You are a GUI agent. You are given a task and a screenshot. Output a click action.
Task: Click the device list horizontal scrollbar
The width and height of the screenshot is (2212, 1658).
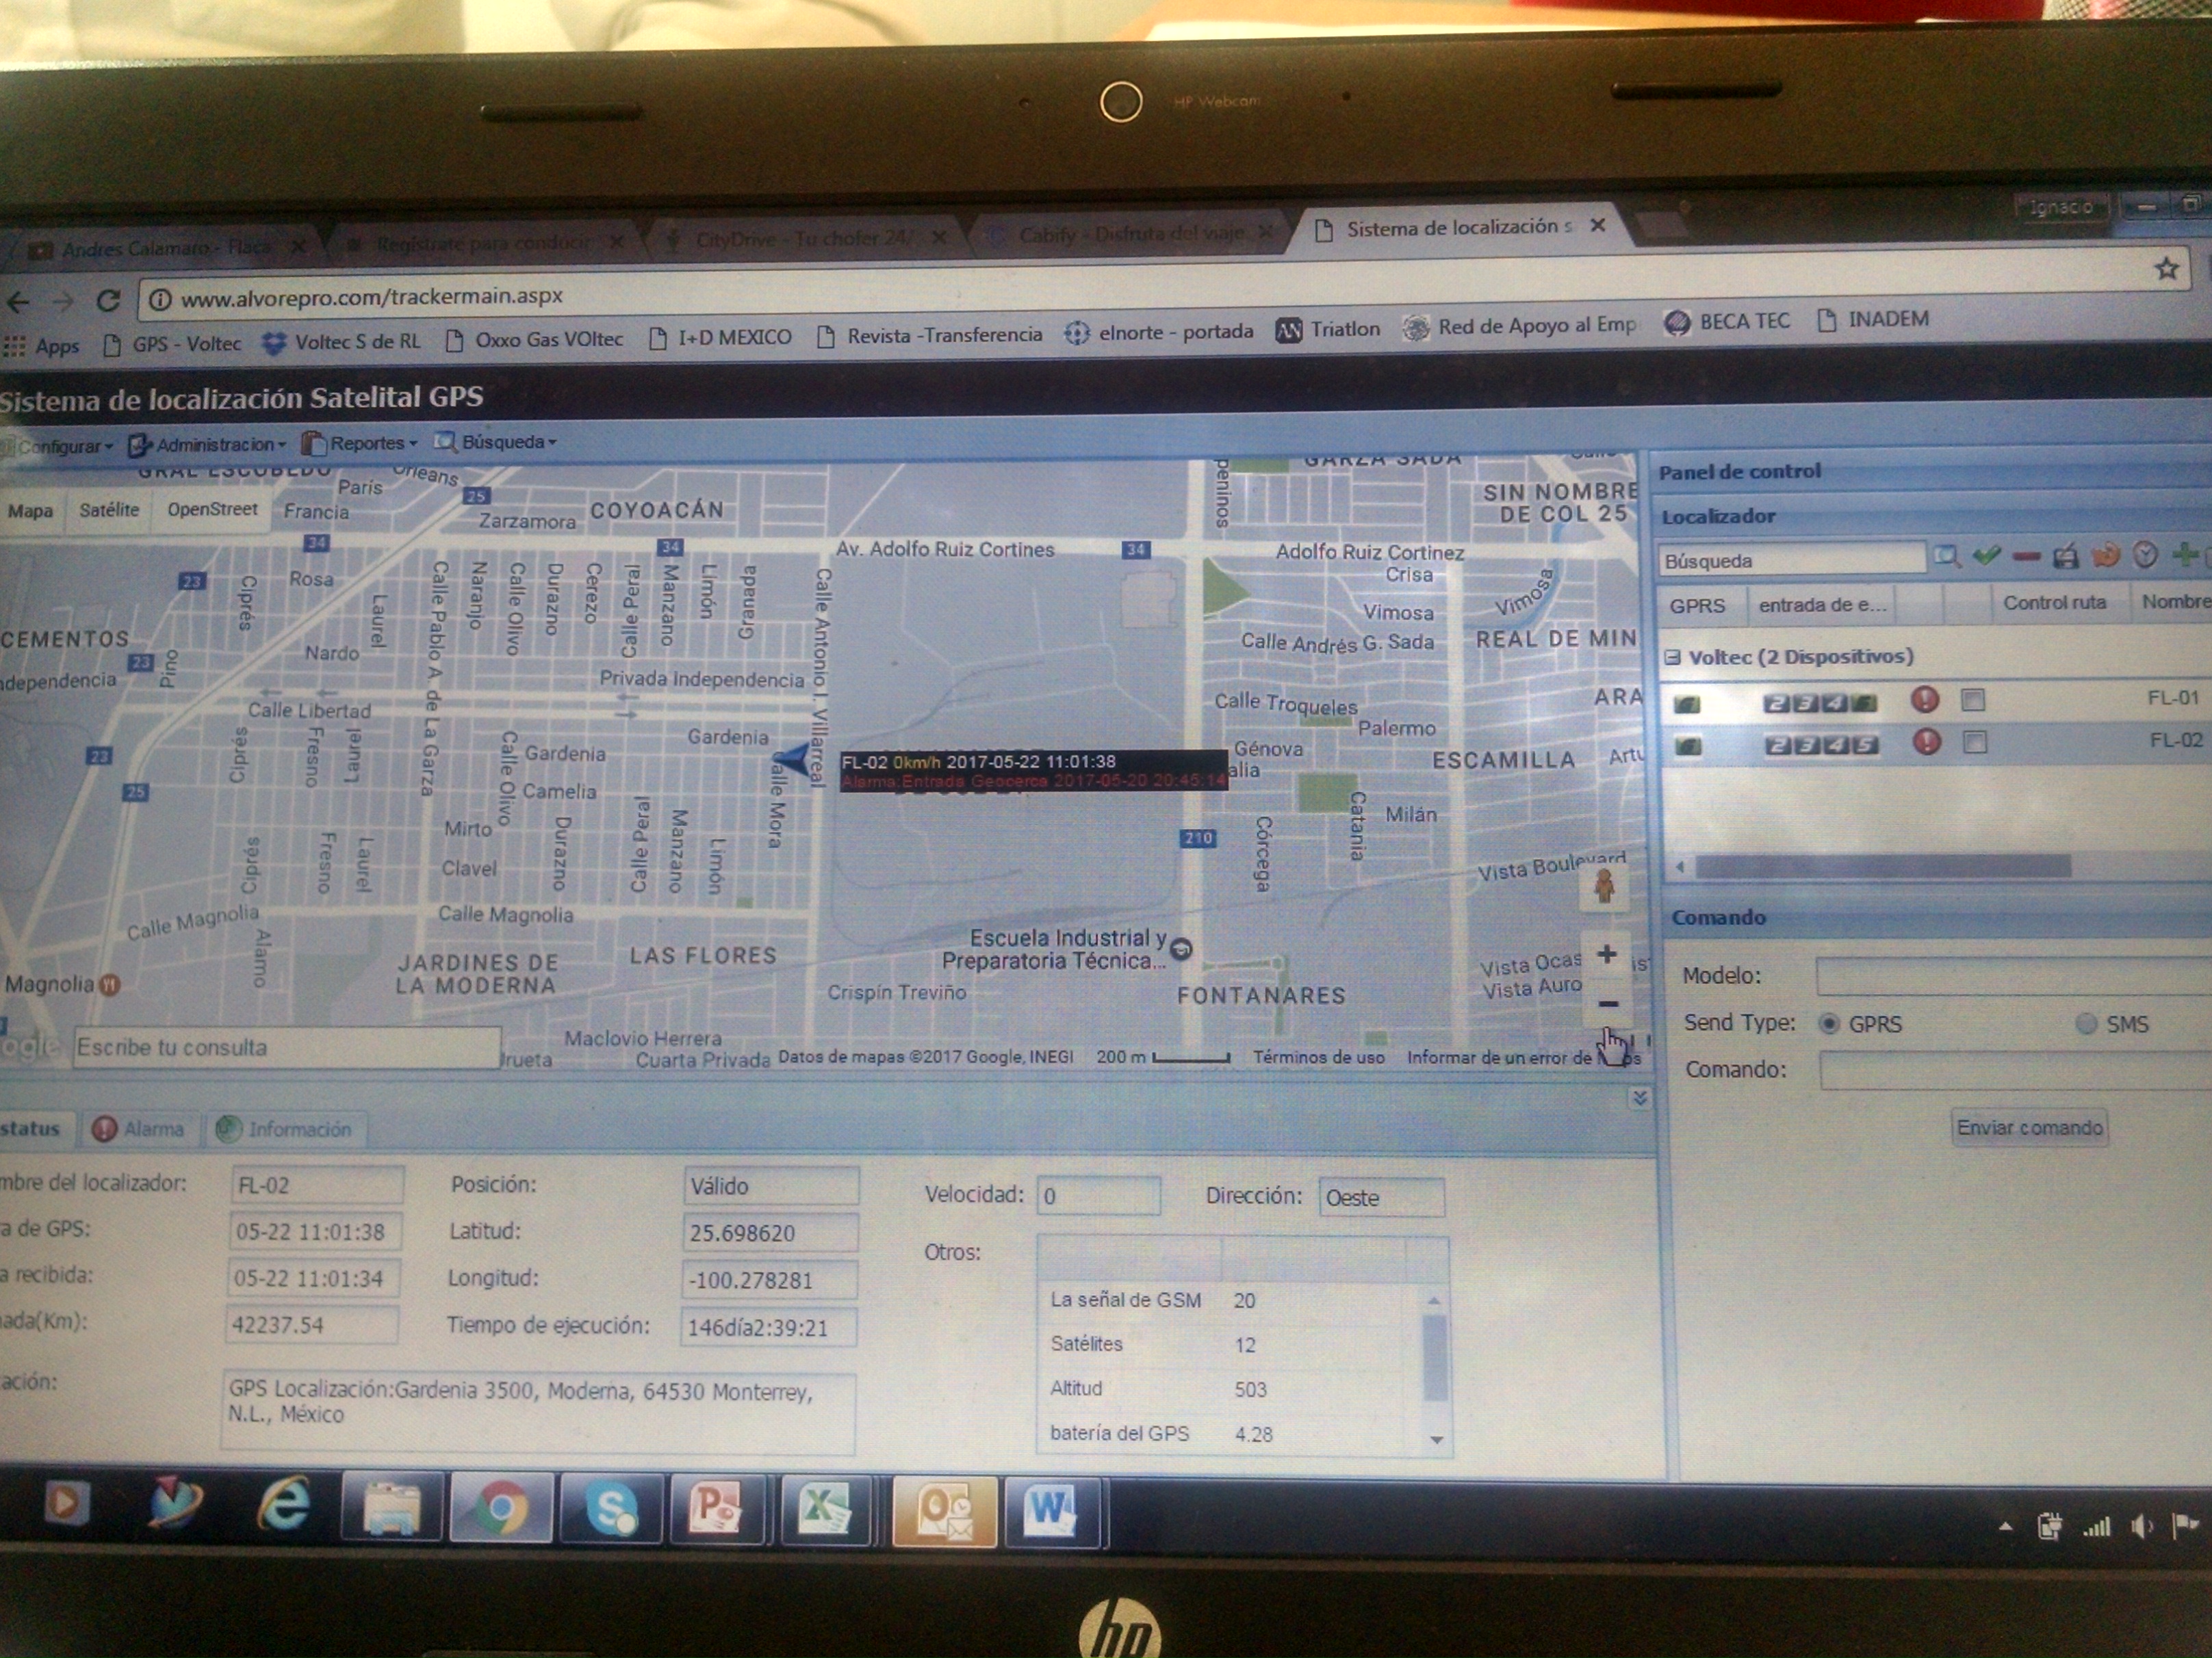coord(1882,867)
